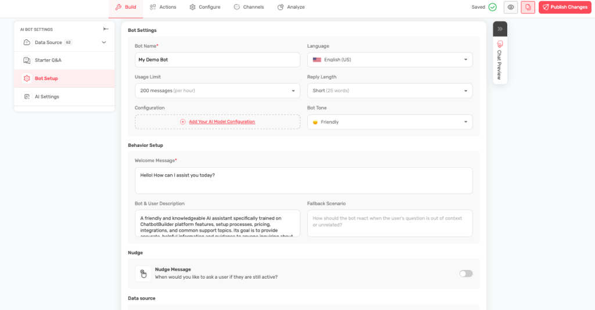Click the Chat Preview bot icon

pyautogui.click(x=500, y=44)
